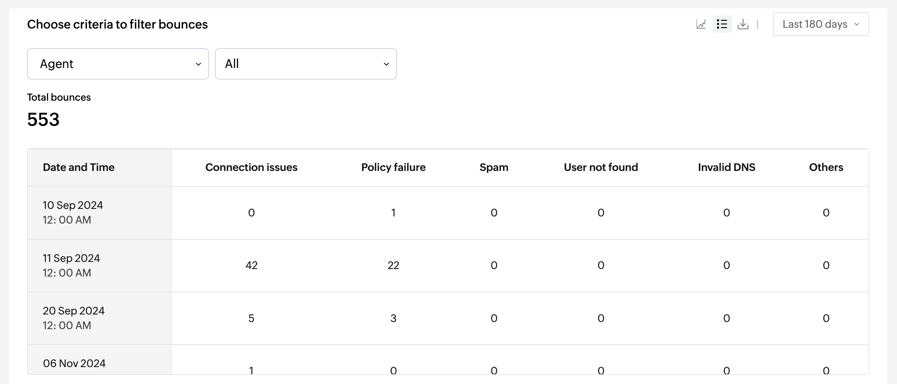Toggle the table view display mode
Screen dimensions: 897x384
(x=722, y=24)
